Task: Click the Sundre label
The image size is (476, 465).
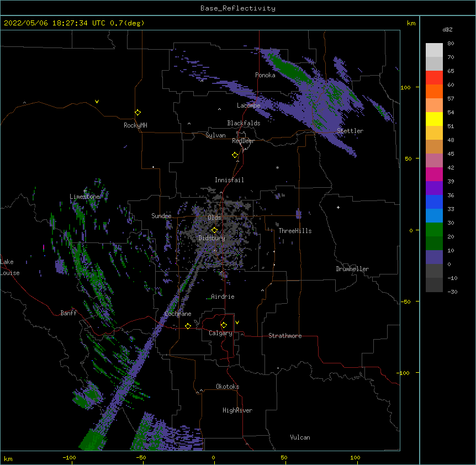Action: point(161,216)
